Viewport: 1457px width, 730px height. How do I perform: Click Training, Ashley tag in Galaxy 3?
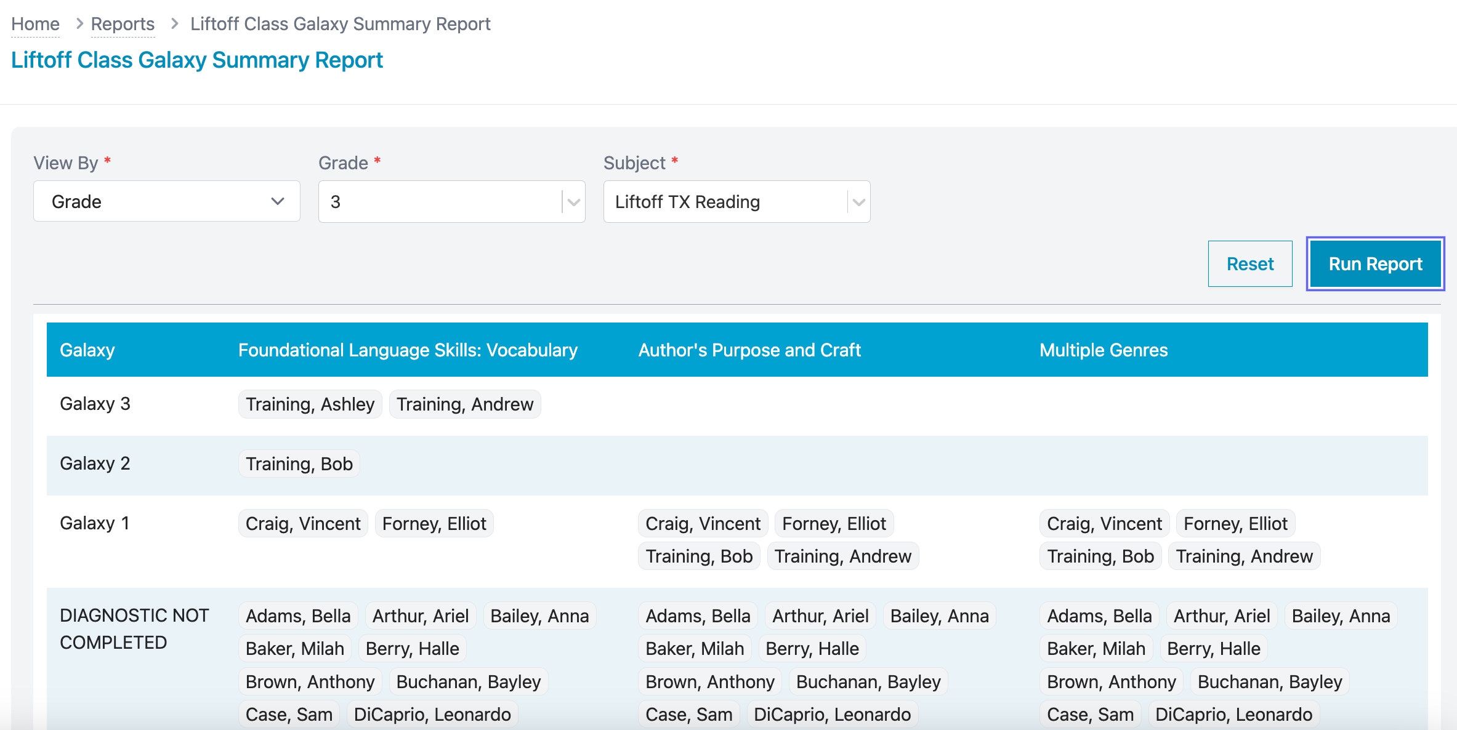310,404
